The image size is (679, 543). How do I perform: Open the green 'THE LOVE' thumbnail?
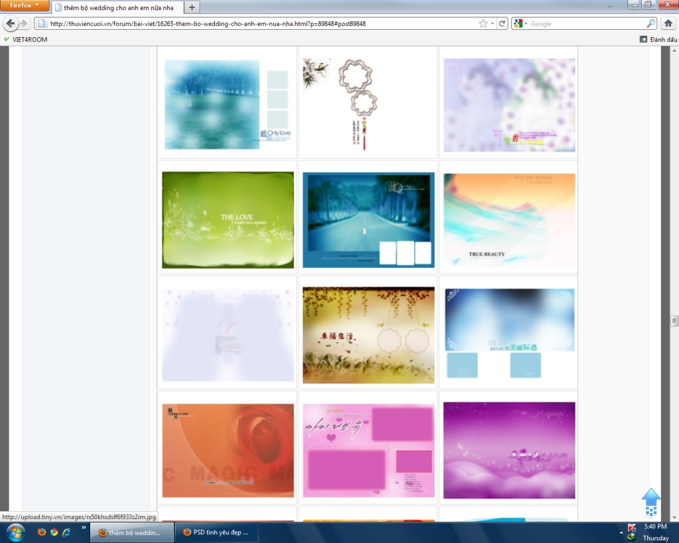click(x=228, y=220)
